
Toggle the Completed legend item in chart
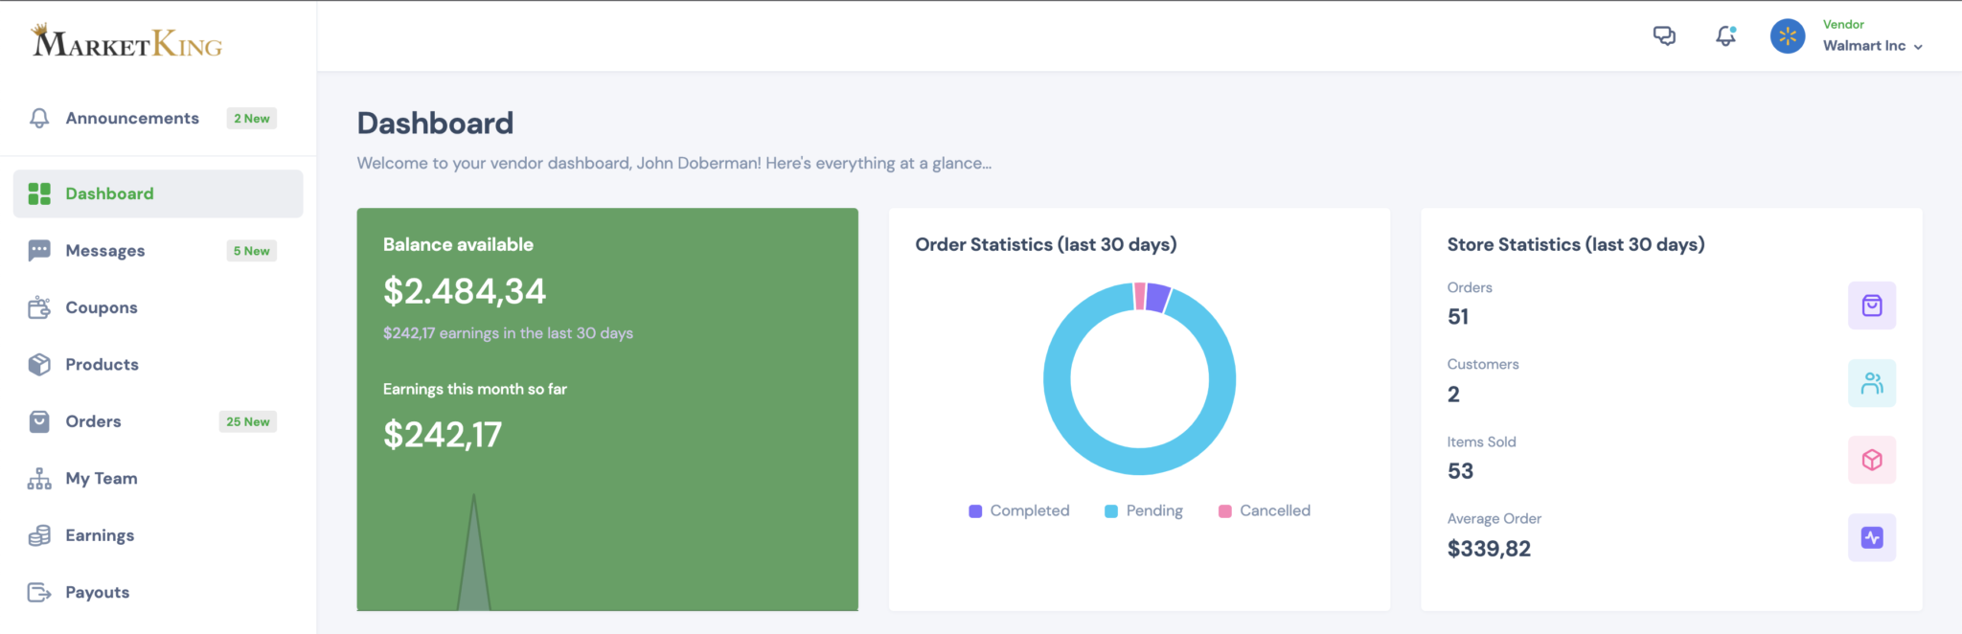[1019, 510]
